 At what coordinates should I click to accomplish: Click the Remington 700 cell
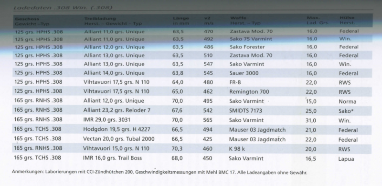tap(249, 92)
